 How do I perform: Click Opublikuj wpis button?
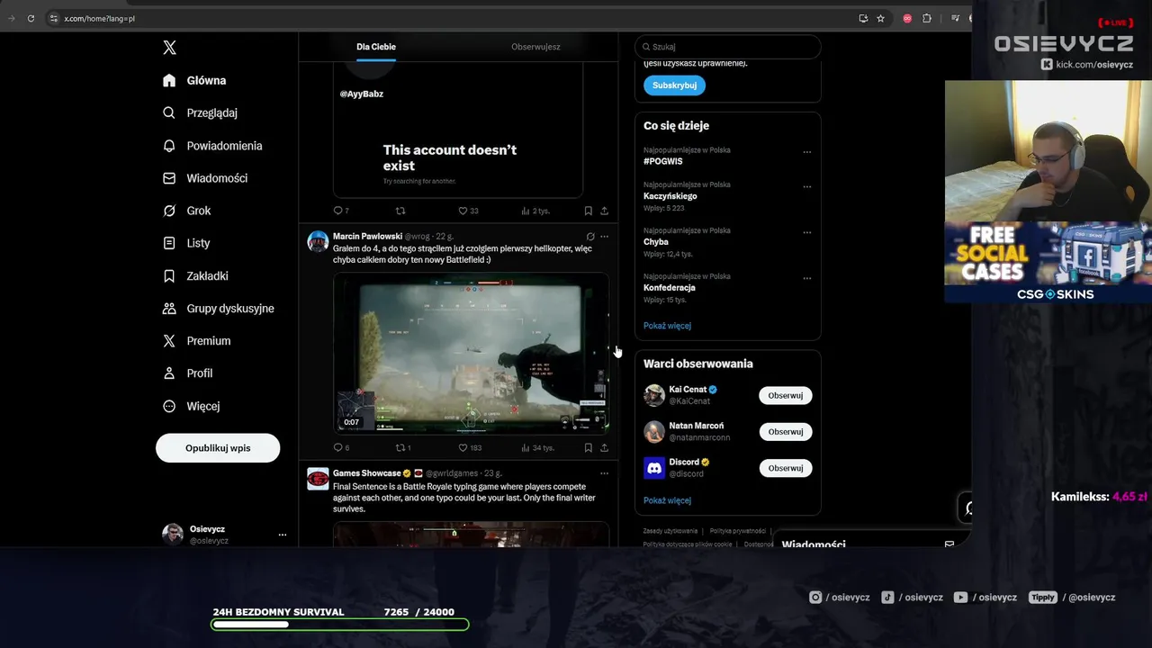[x=218, y=447]
